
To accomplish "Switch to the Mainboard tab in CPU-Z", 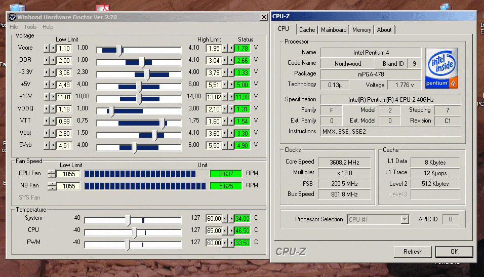I will tap(334, 30).
